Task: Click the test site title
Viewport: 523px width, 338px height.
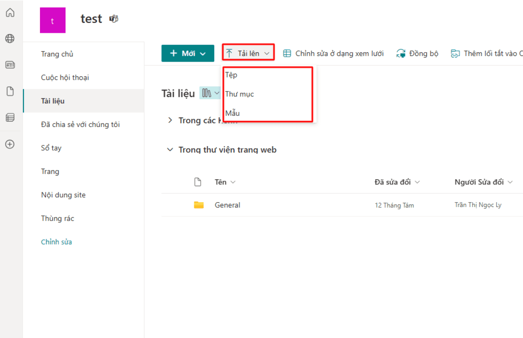Action: pos(91,19)
